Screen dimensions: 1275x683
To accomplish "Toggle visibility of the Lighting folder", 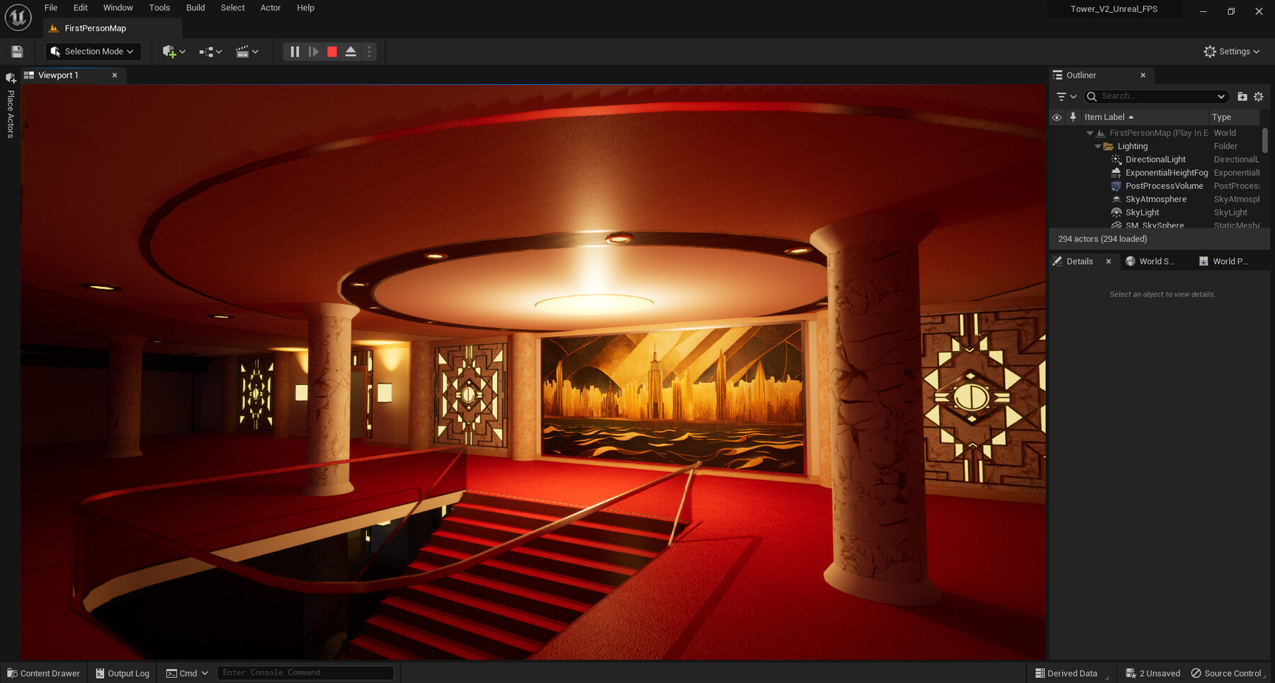I will pos(1057,146).
